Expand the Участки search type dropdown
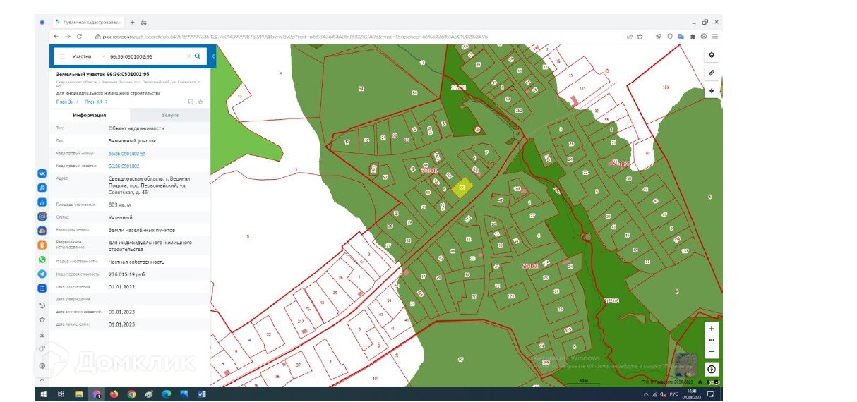Viewport: 857px width, 402px height. (x=104, y=56)
